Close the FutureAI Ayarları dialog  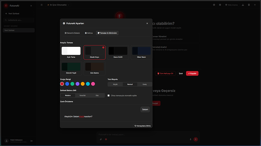point(147,23)
